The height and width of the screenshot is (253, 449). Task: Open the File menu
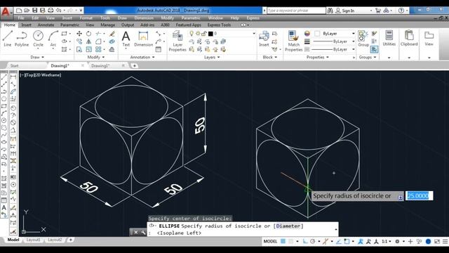tap(21, 18)
